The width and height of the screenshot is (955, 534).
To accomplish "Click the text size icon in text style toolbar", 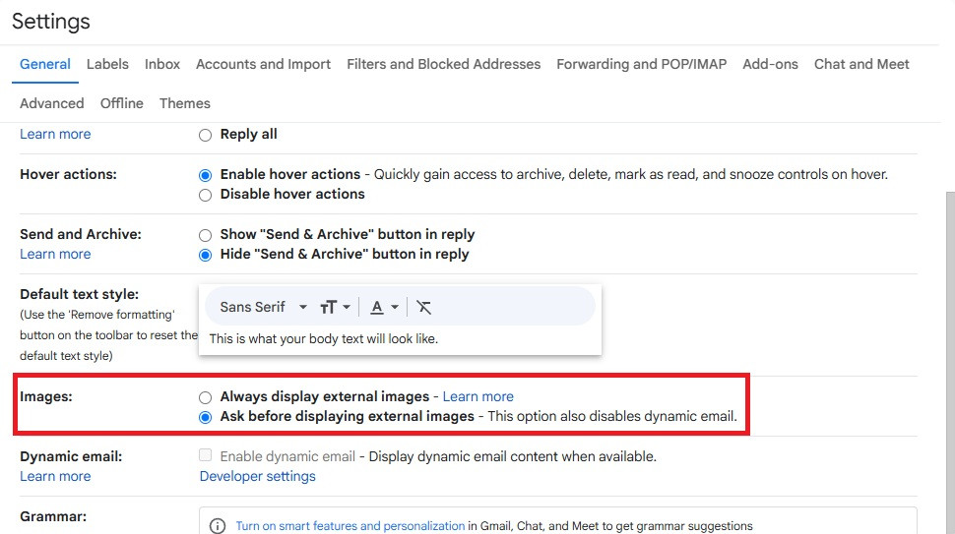I will (328, 307).
